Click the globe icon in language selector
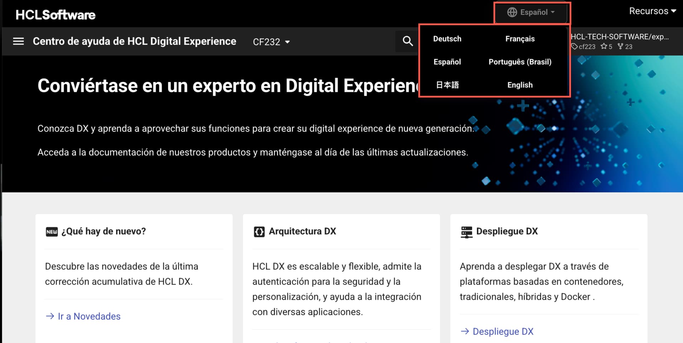This screenshot has height=343, width=683. 512,12
